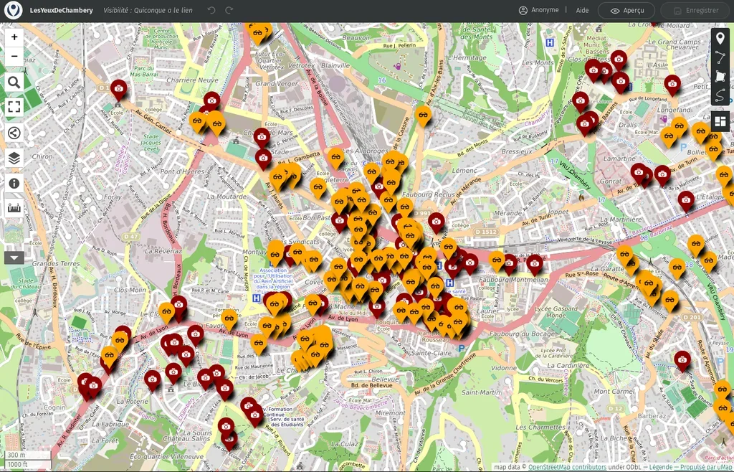Show the map info panel

click(x=14, y=183)
